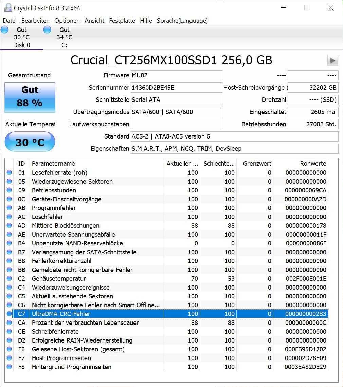The height and width of the screenshot is (387, 343).
Task: Click the Eigenschaften field with S.M.A.R.T.
Action: click(x=234, y=149)
